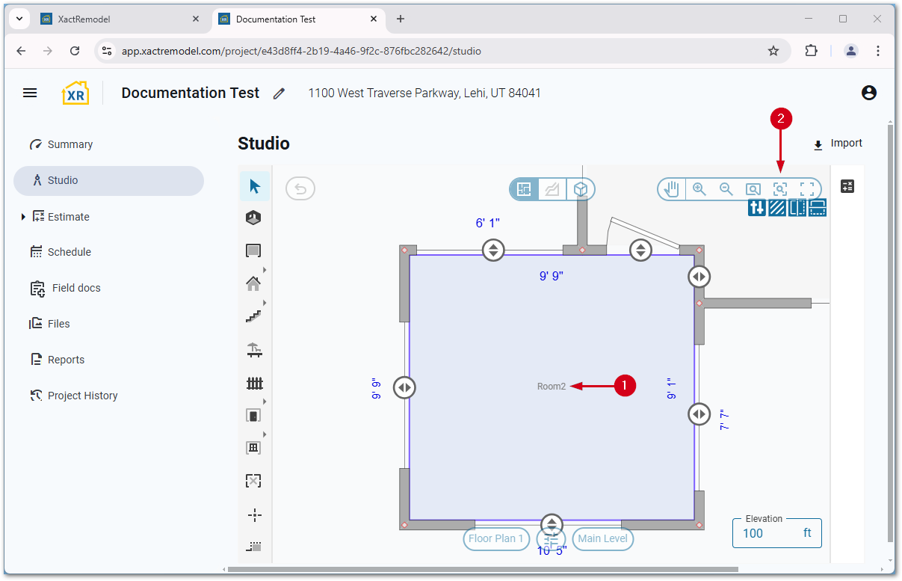Click the Elevation input field
Viewport: 902px width, 581px height.
pos(777,533)
